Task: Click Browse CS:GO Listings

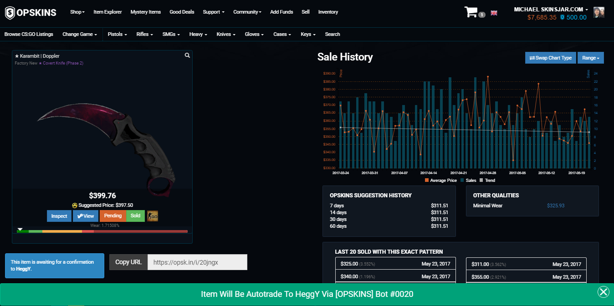Action: 29,34
